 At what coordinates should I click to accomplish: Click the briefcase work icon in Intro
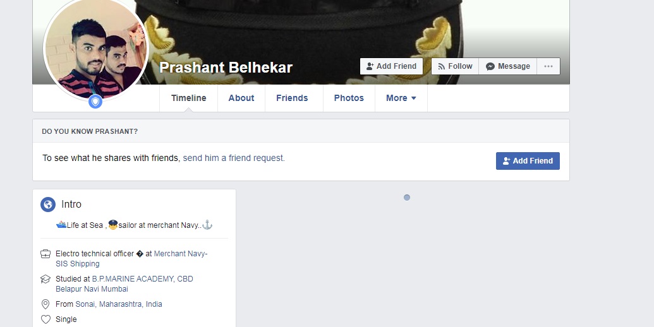point(45,254)
